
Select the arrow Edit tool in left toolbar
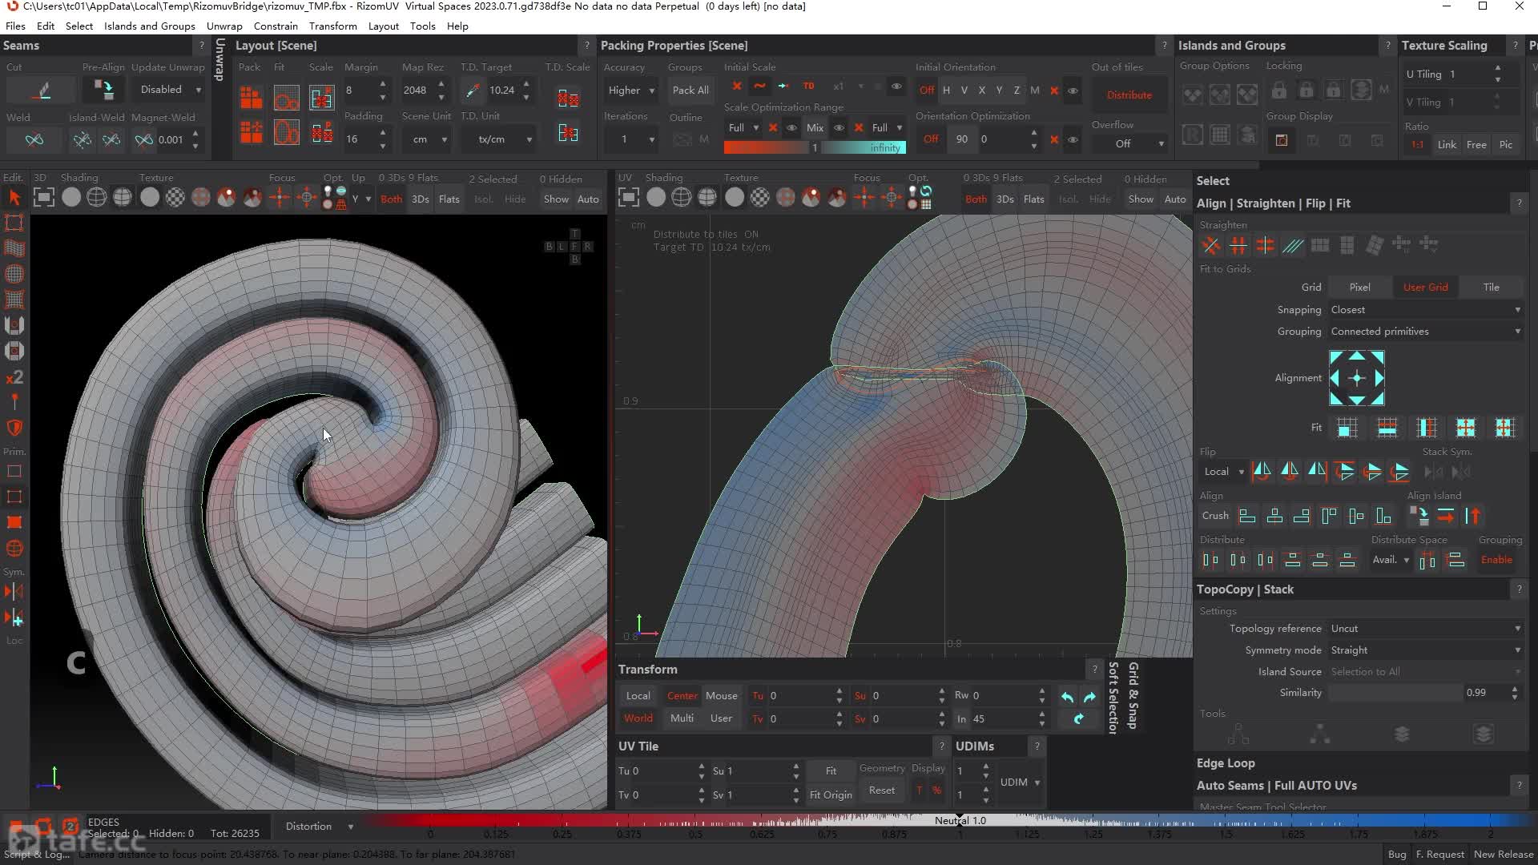click(x=14, y=198)
